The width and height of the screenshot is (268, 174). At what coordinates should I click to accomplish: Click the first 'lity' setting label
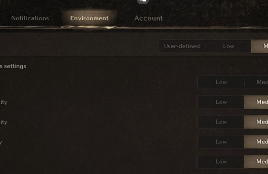[4, 102]
